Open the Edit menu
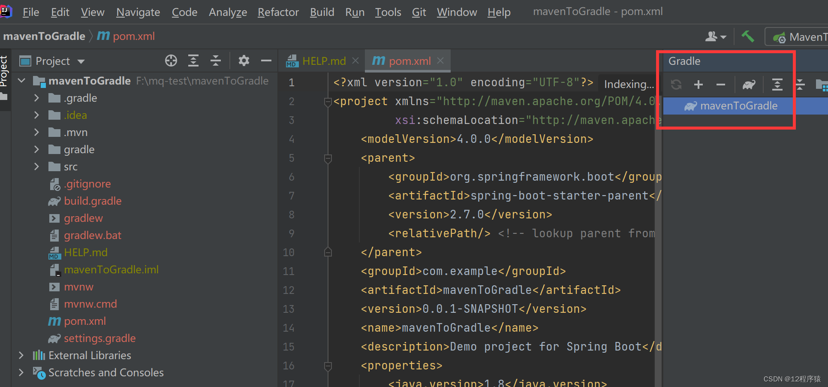Screen dimensions: 828x387 coord(60,12)
